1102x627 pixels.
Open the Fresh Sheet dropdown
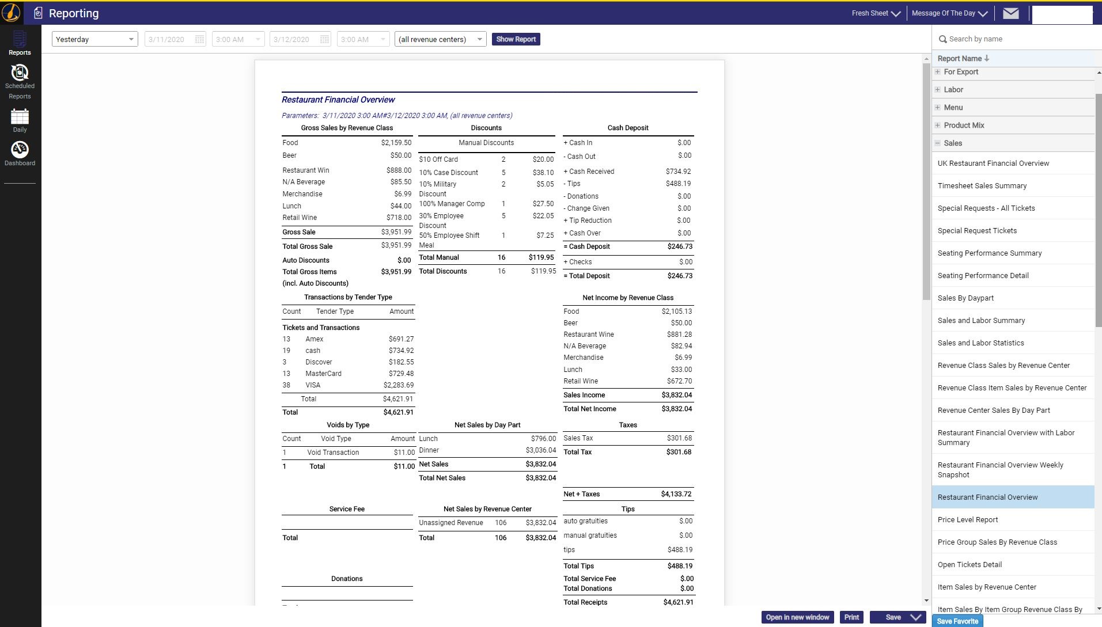pos(876,13)
